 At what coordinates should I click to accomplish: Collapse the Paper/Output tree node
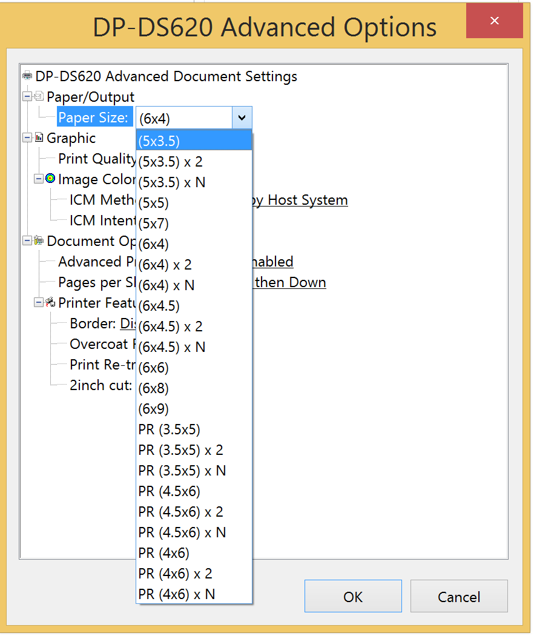[x=27, y=96]
